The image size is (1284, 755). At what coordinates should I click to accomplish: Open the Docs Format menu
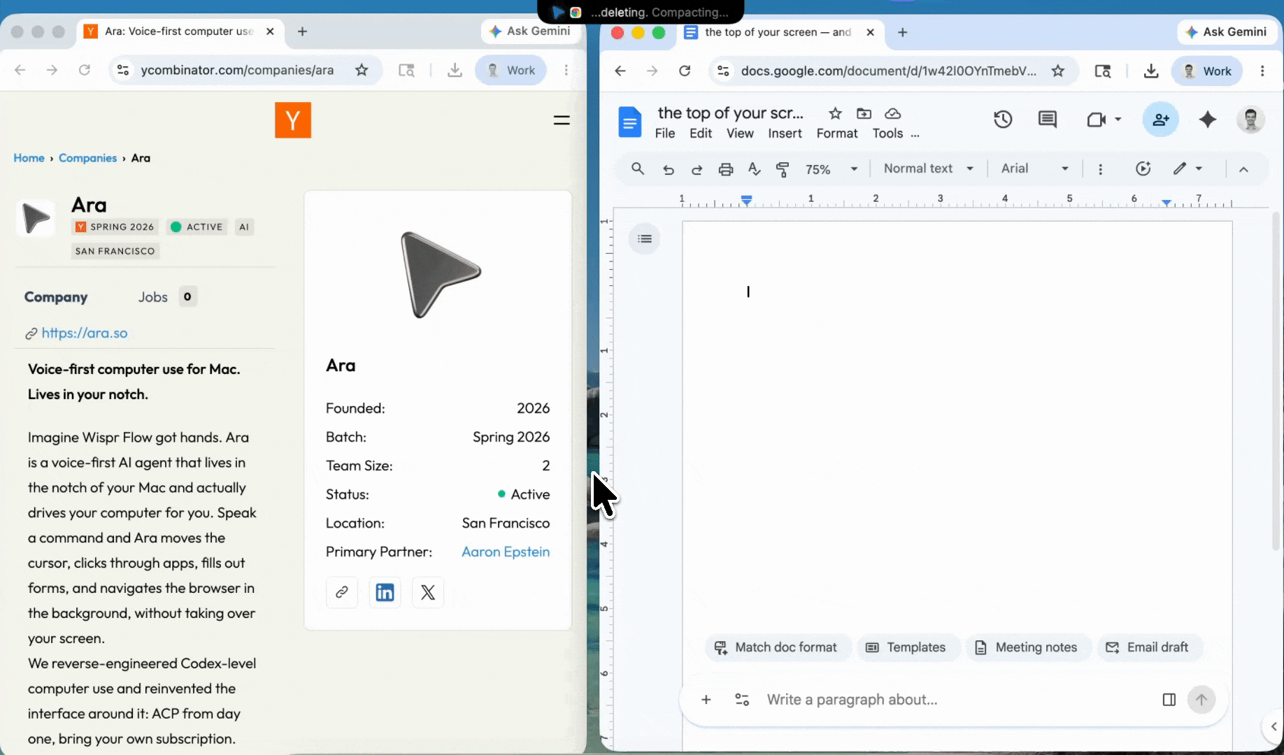click(837, 134)
